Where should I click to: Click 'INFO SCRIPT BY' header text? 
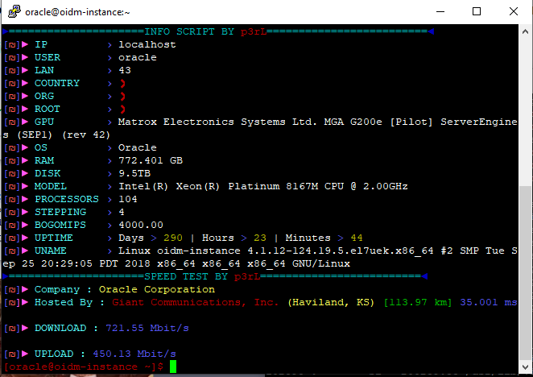pyautogui.click(x=189, y=31)
